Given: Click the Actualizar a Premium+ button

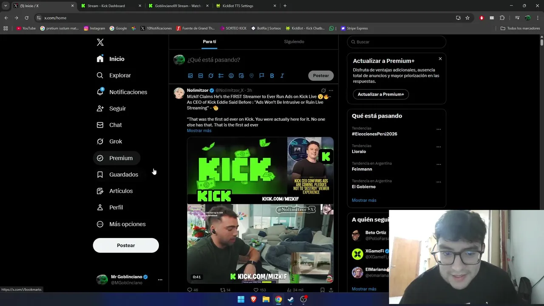Looking at the screenshot, I should pyautogui.click(x=381, y=94).
